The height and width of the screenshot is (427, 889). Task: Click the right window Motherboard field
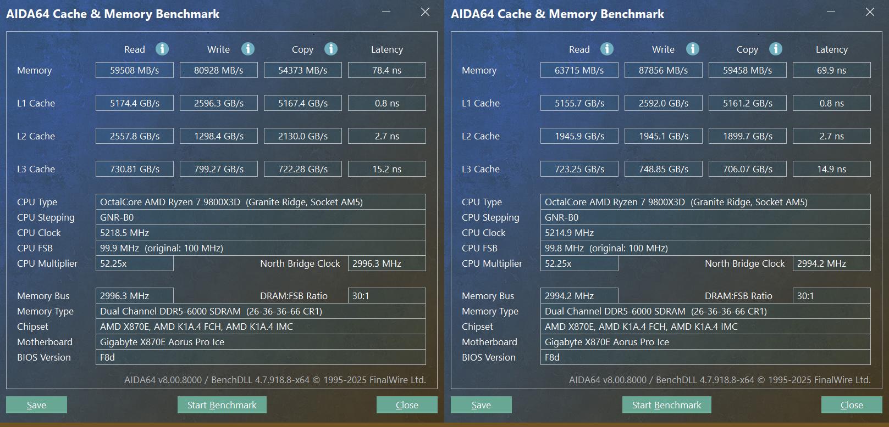pos(705,342)
